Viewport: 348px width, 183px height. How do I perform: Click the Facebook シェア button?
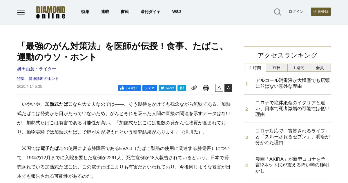150,88
